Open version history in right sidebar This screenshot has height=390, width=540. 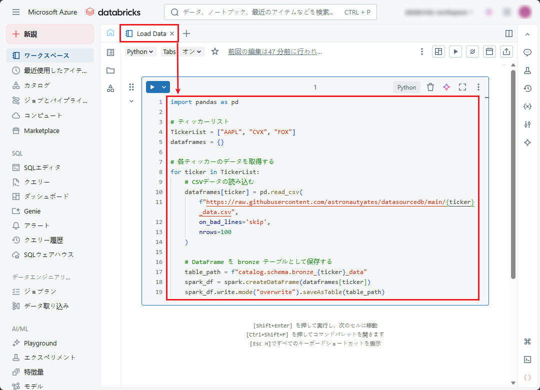point(527,88)
